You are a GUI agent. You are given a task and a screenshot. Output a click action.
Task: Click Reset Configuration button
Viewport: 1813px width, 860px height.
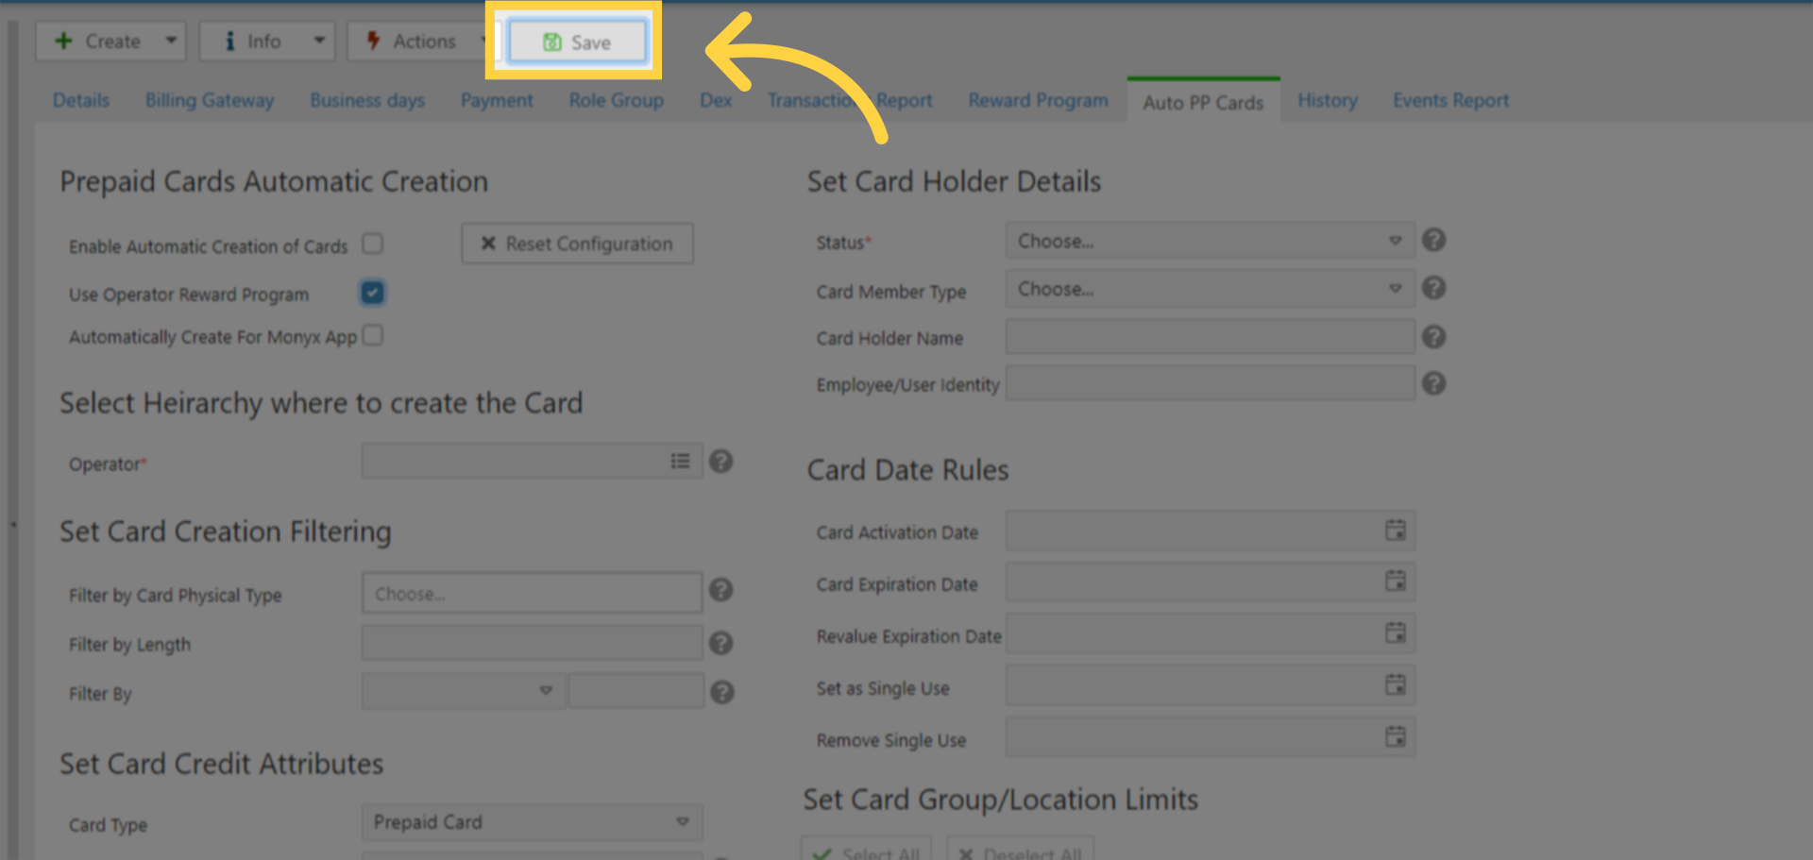click(x=578, y=244)
